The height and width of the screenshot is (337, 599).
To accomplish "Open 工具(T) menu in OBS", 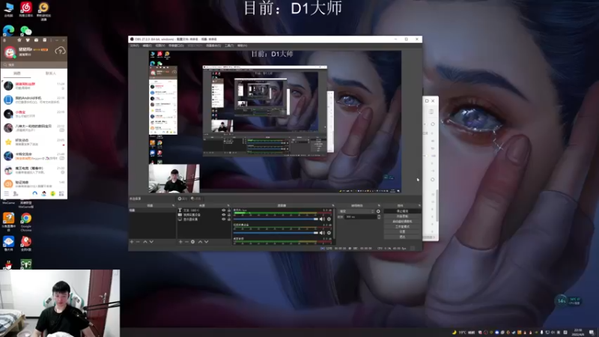I will 229,46.
